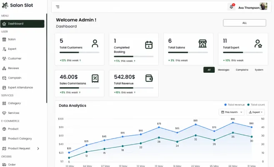This screenshot has width=274, height=167.
Task: Open the Expert menu entry
Action: tap(12, 49)
